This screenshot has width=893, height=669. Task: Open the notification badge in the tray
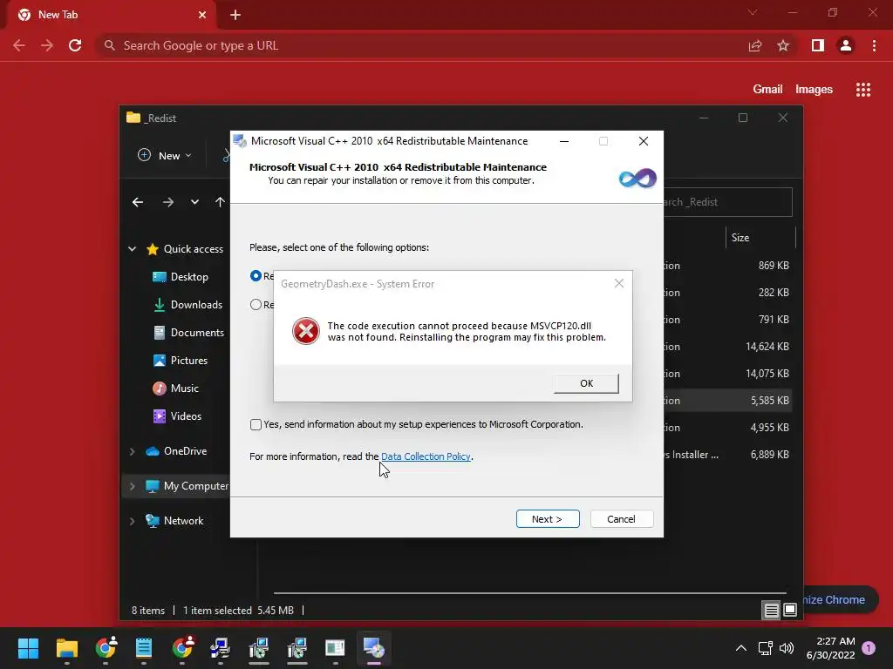point(869,648)
